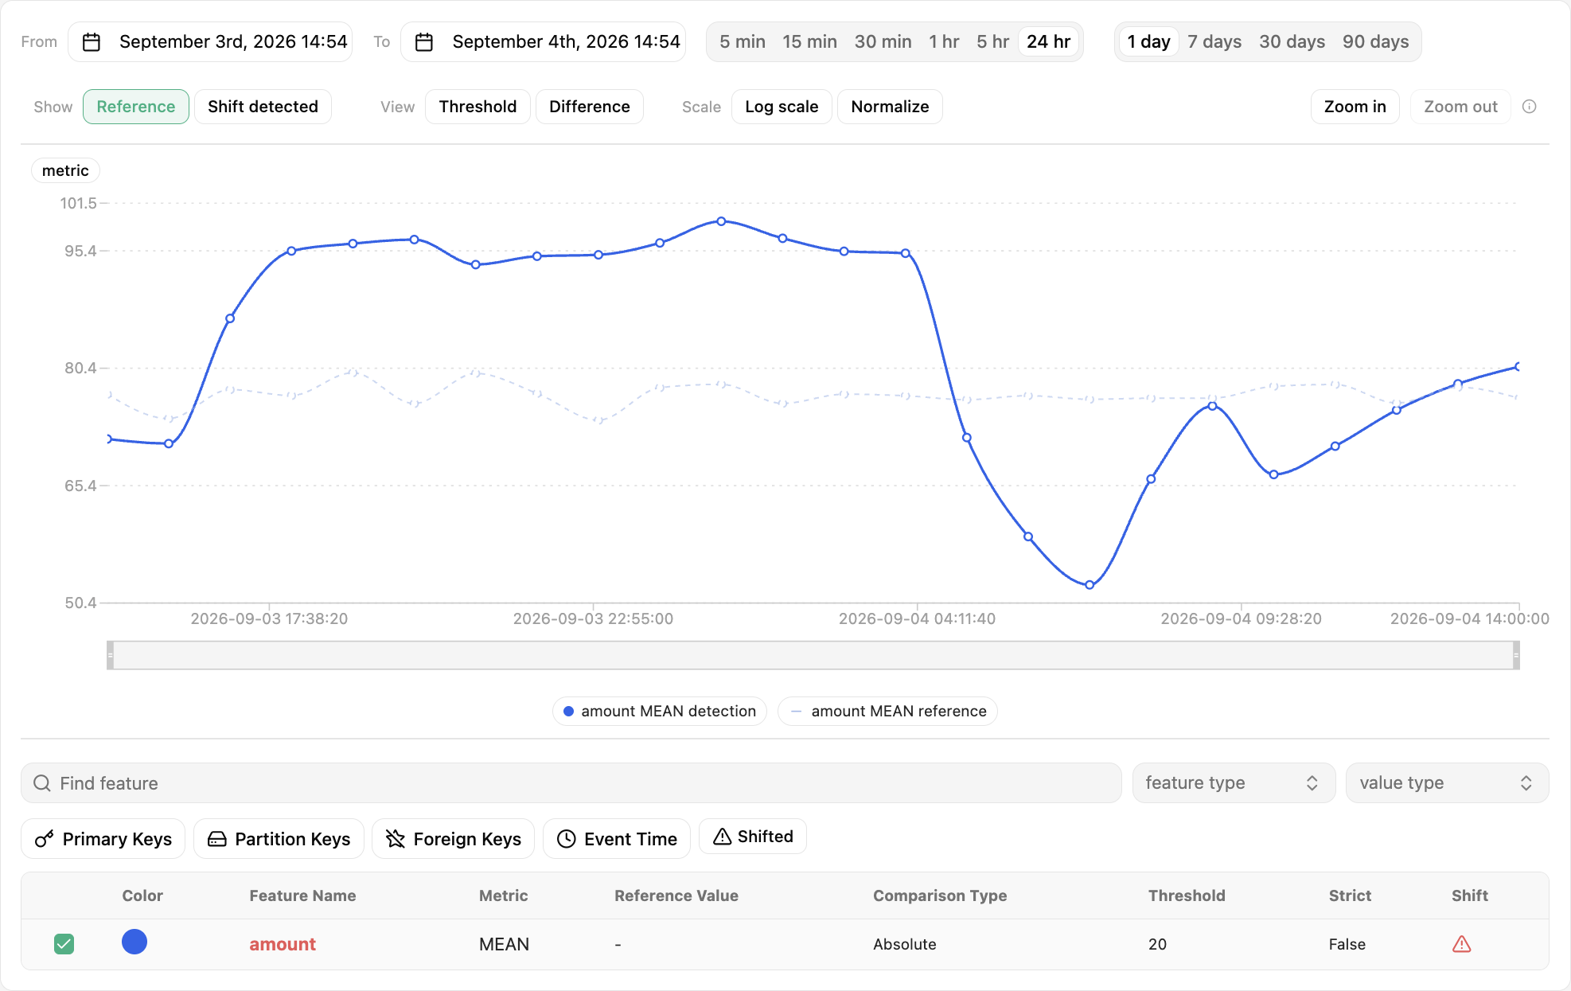Switch to the 30 days range
1571x991 pixels.
point(1292,42)
